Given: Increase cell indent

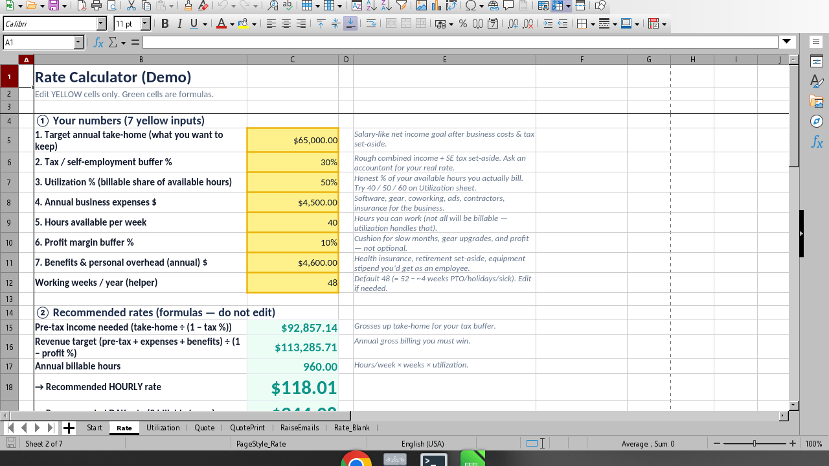Looking at the screenshot, I should (x=548, y=24).
